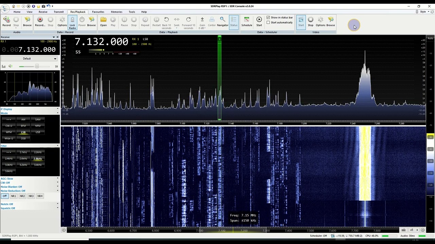Expand Noise Blanker: Off section
Image resolution: width=435 pixels, height=244 pixels.
(29, 187)
